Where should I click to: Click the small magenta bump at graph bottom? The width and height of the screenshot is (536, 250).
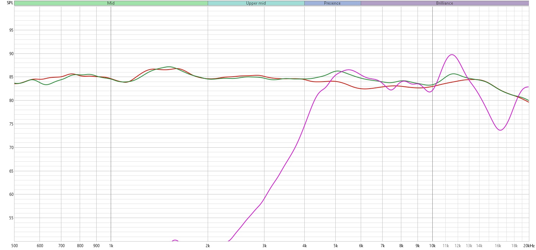tap(175, 241)
